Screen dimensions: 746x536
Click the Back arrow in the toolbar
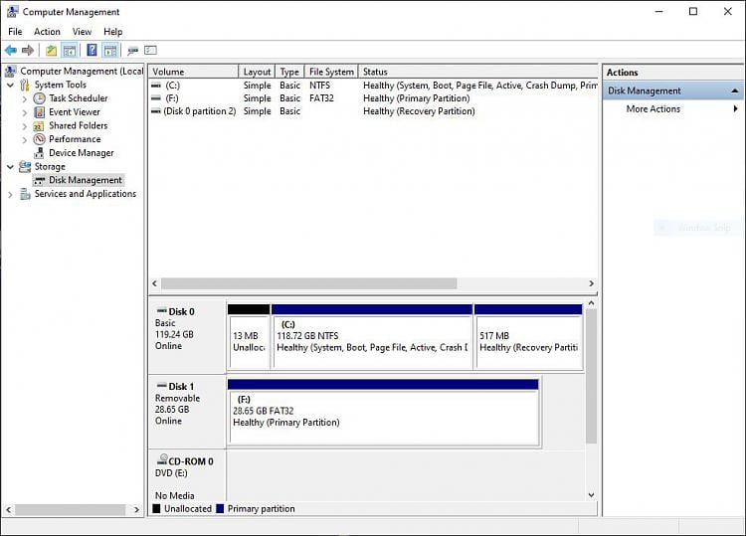[11, 50]
